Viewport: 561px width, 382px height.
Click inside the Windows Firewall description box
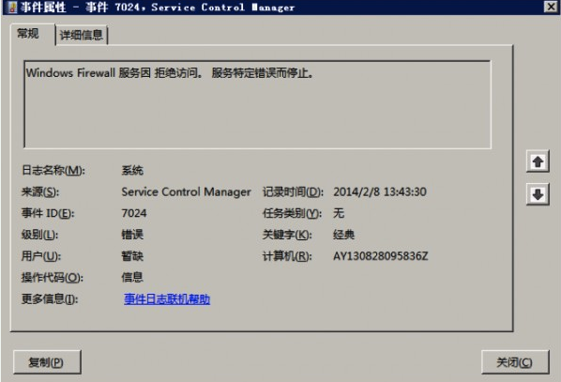pyautogui.click(x=257, y=104)
